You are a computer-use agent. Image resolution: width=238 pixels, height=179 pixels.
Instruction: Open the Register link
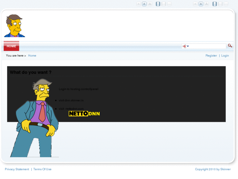coord(211,56)
